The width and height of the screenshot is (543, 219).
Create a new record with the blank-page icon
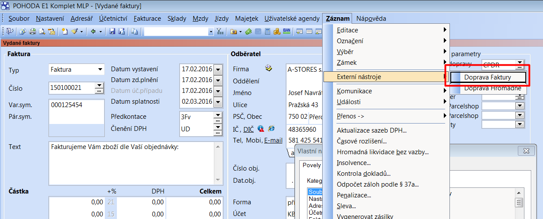pyautogui.click(x=64, y=31)
